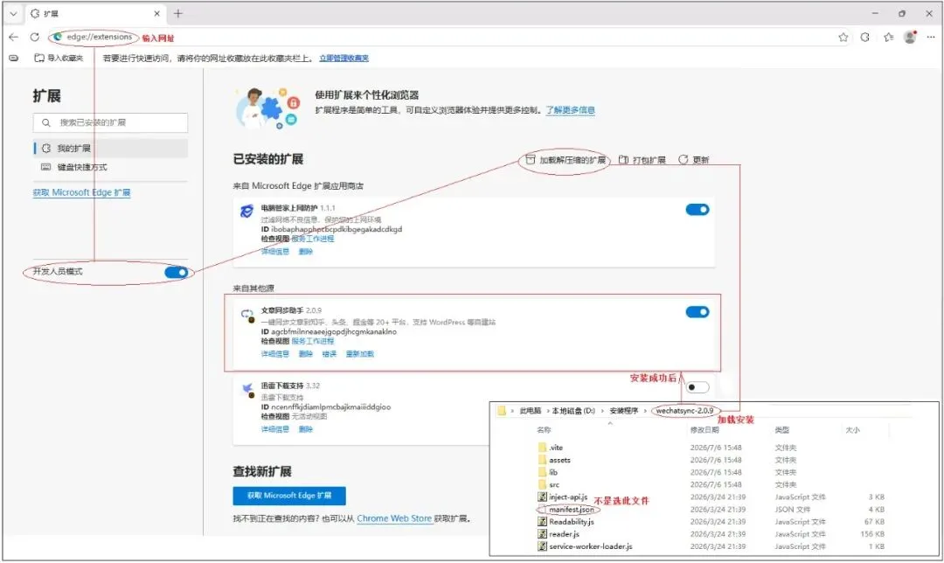Click the 迅雷下载支持 extension icon
944x563 pixels.
(x=246, y=390)
